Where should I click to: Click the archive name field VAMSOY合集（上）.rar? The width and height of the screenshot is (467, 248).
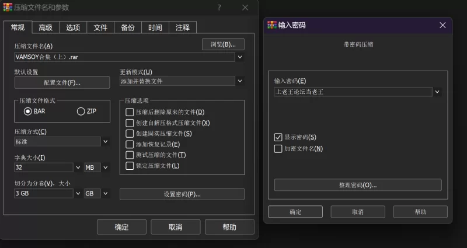click(x=124, y=57)
